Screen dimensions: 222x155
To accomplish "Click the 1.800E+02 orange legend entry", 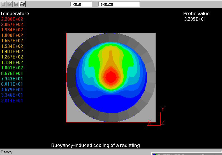I will (12, 35).
